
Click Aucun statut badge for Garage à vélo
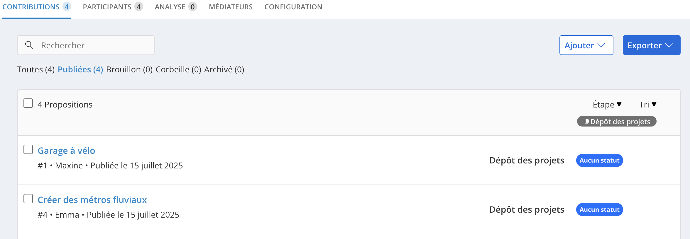599,161
